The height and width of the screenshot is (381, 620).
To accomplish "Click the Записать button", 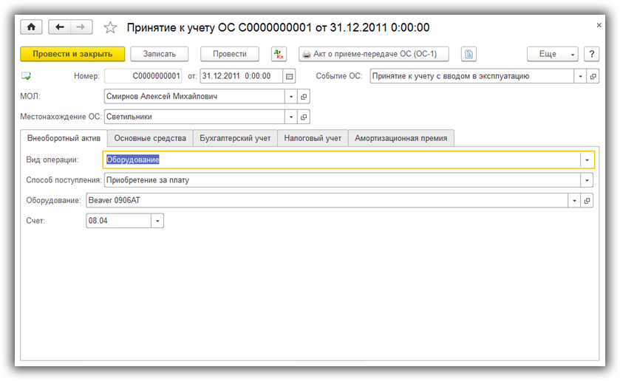I will tap(160, 54).
